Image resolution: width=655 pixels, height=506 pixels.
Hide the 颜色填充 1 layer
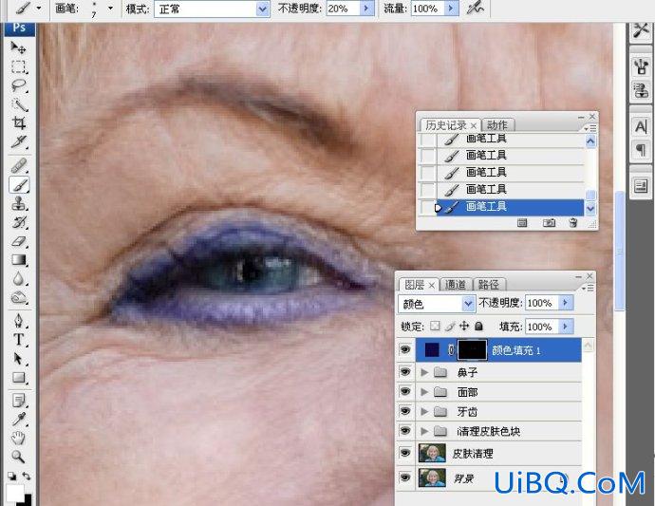click(x=405, y=349)
